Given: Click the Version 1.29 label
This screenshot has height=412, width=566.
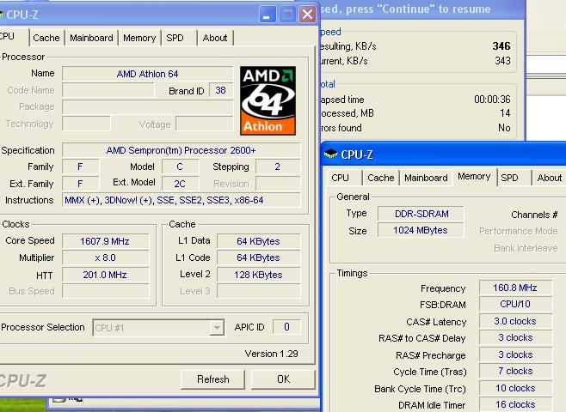Looking at the screenshot, I should (272, 354).
